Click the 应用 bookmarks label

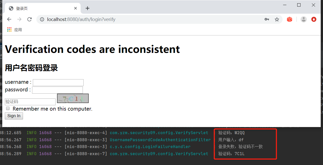(18, 30)
